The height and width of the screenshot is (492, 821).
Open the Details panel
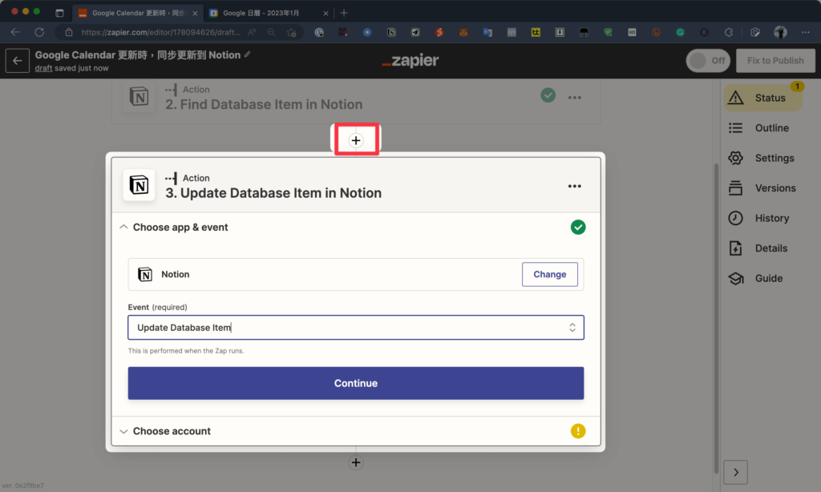tap(758, 248)
